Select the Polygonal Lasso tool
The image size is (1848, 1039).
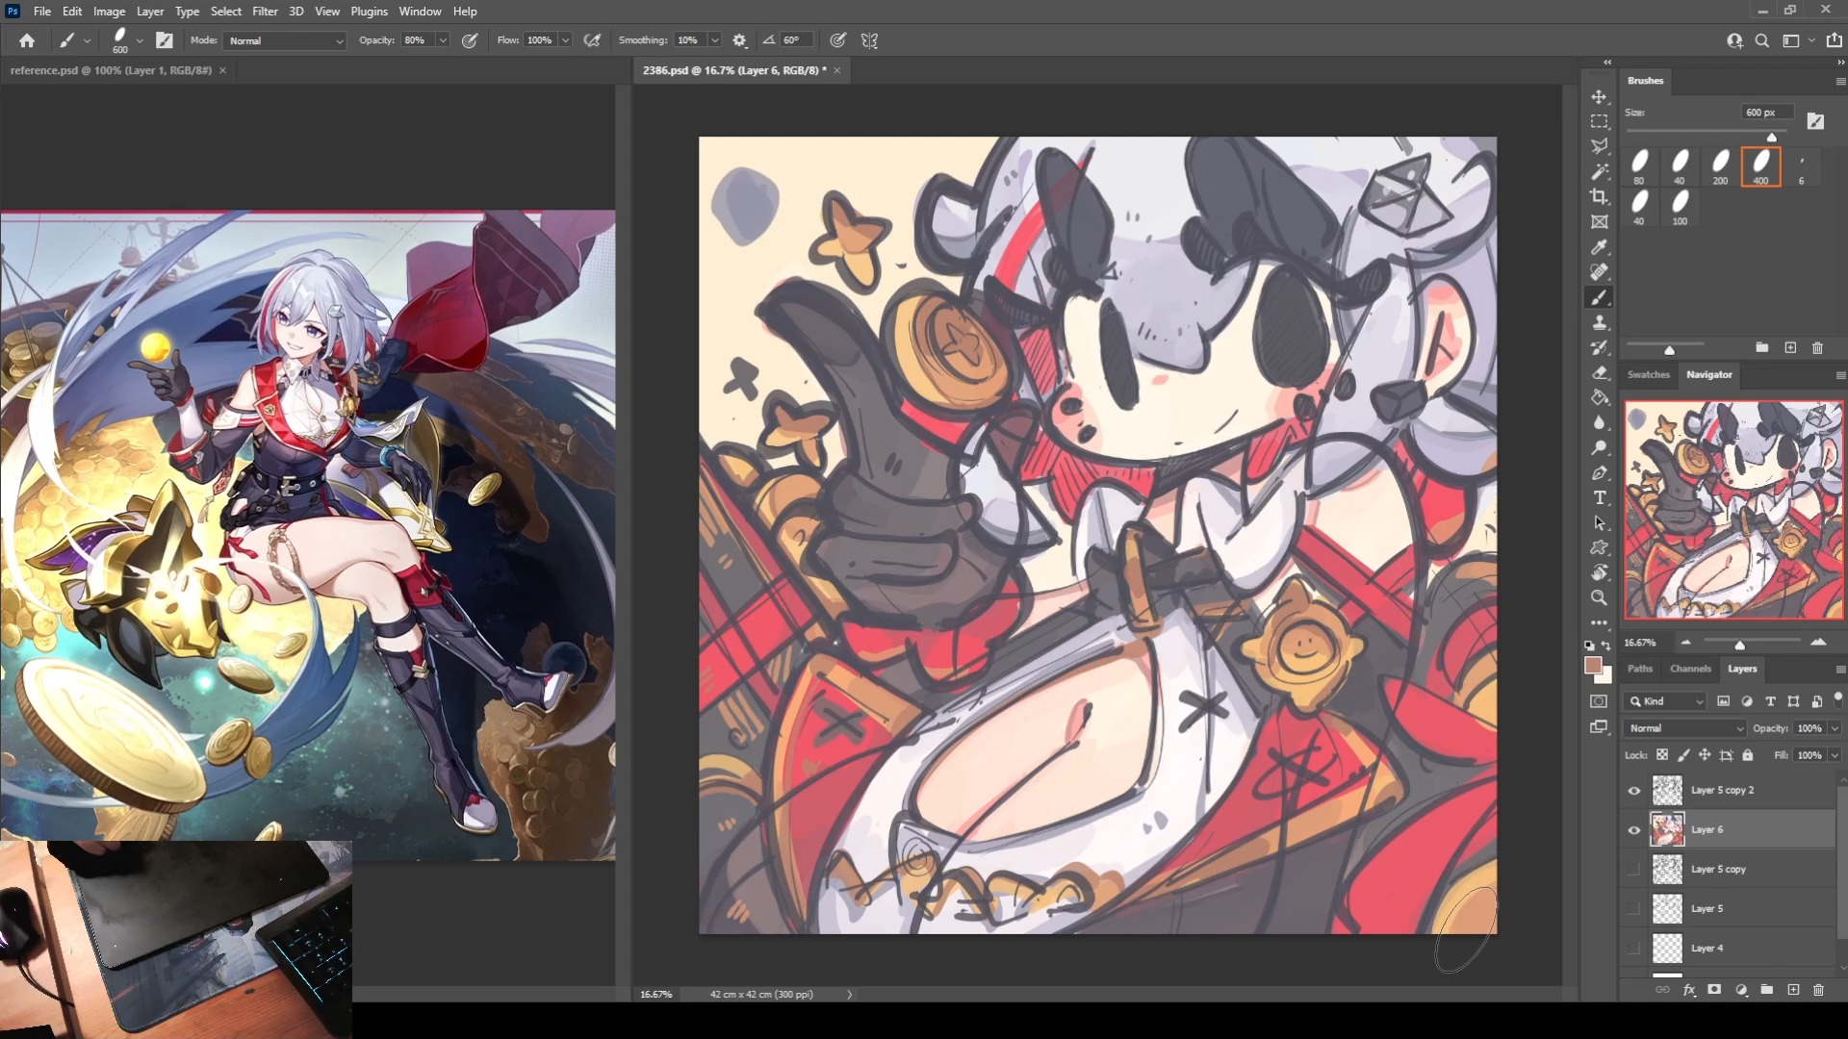coord(1599,146)
